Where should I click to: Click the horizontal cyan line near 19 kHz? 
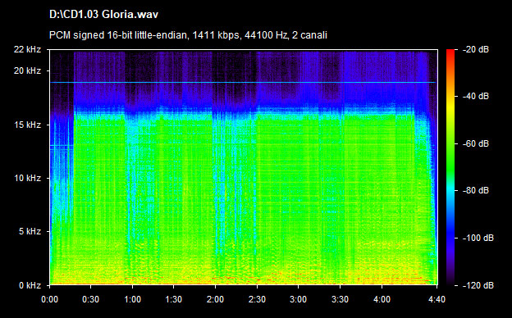click(243, 82)
